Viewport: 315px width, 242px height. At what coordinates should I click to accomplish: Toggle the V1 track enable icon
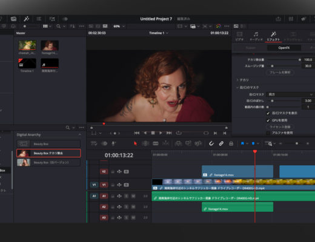126,185
